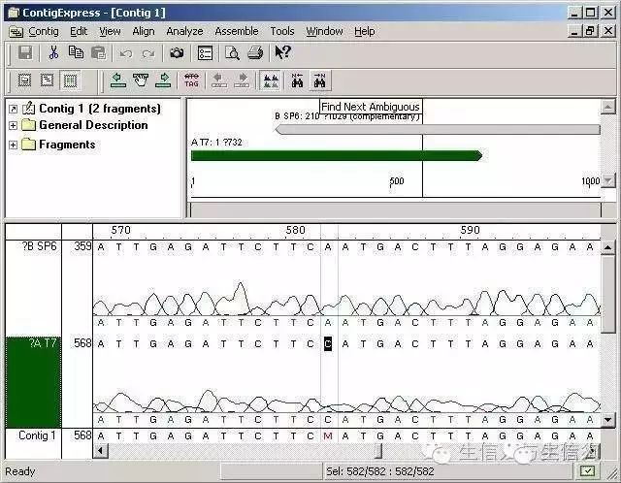Click the ATG TAG translation icon
Image resolution: width=621 pixels, height=483 pixels.
pyautogui.click(x=191, y=80)
